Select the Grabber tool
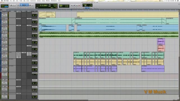This screenshot has height=101, width=180. tap(27, 5)
